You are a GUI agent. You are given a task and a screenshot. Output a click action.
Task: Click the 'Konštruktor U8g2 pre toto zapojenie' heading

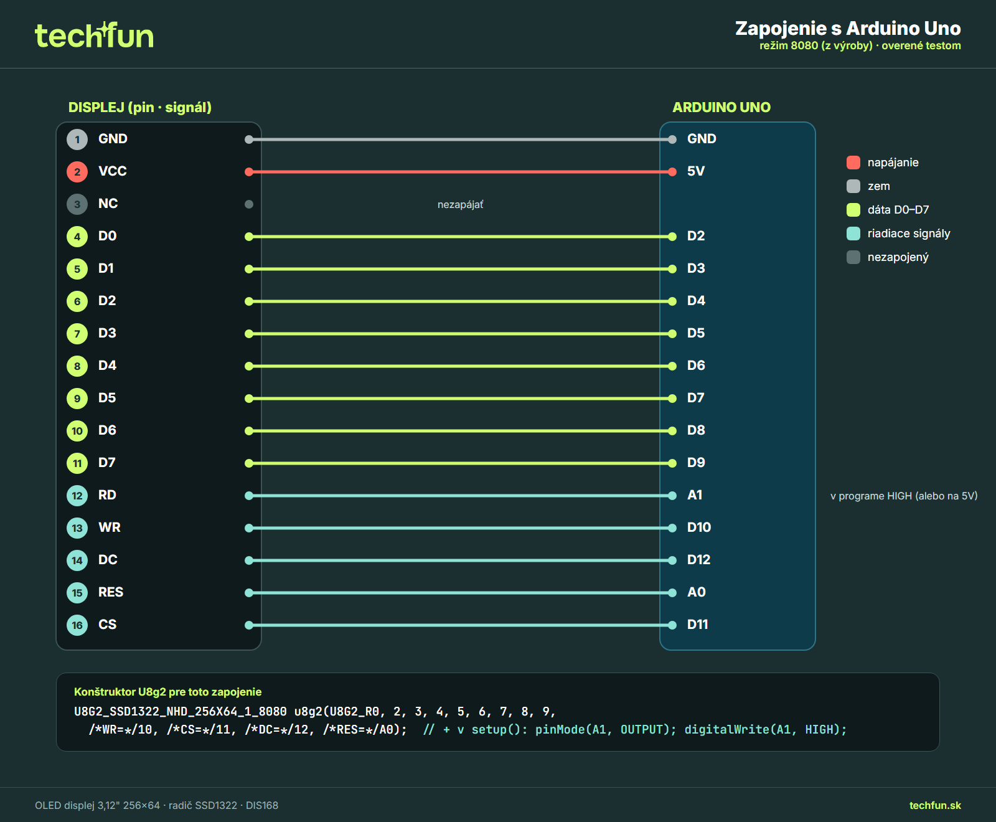click(x=167, y=692)
